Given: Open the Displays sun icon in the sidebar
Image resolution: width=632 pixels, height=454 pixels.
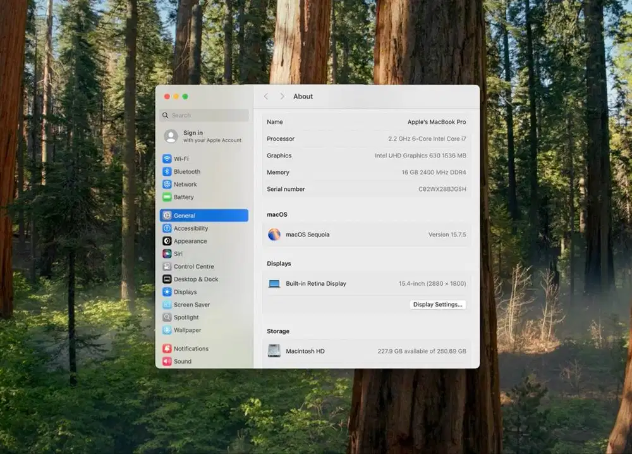Looking at the screenshot, I should (167, 292).
